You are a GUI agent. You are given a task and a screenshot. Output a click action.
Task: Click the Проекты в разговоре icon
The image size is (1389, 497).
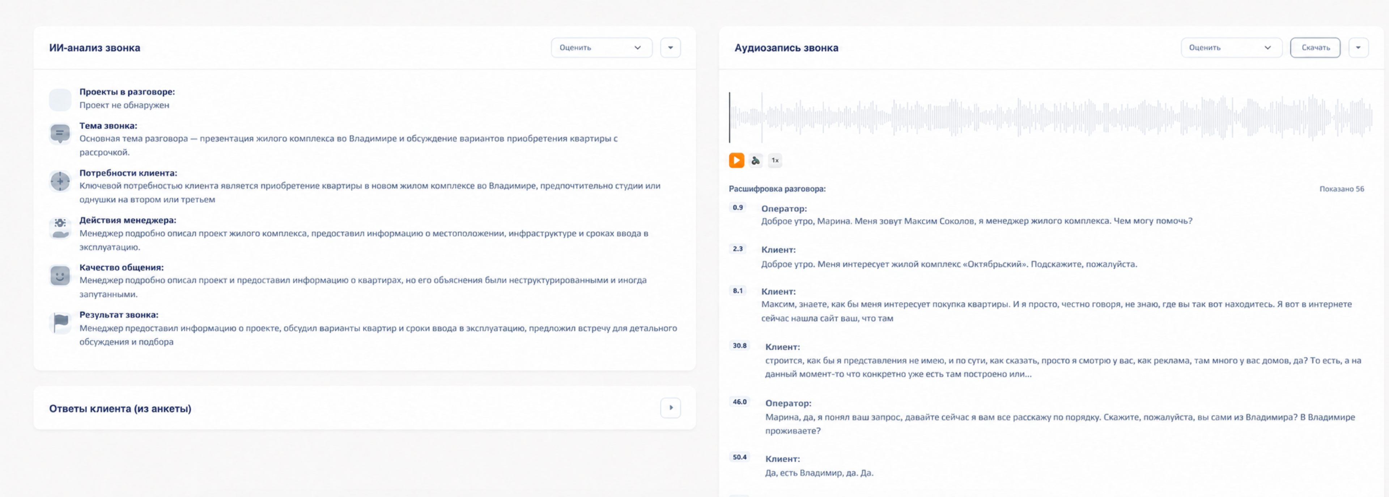click(60, 100)
